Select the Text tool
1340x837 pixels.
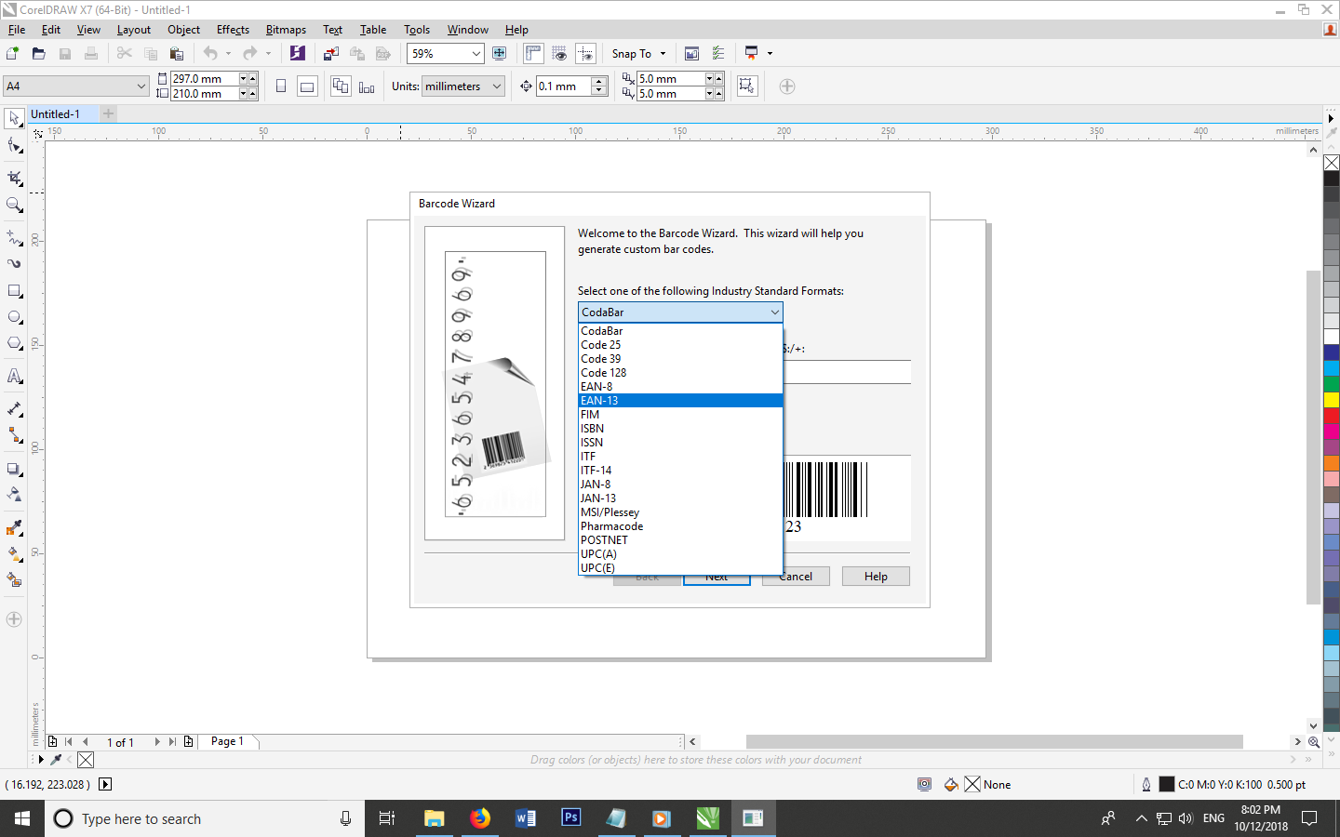tap(14, 377)
